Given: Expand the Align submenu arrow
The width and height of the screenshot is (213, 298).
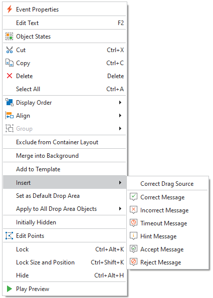Looking at the screenshot, I should 120,115.
